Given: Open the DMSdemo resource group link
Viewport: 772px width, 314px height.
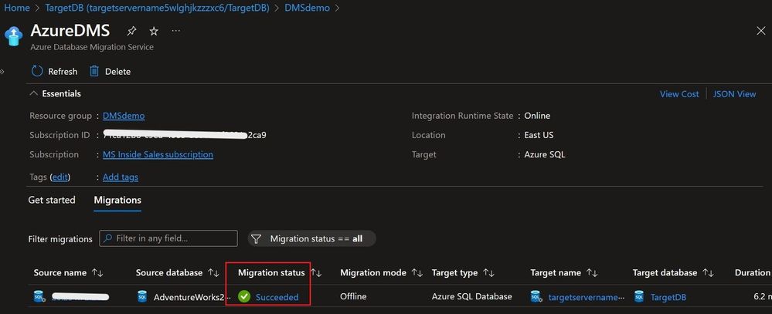Looking at the screenshot, I should point(124,116).
